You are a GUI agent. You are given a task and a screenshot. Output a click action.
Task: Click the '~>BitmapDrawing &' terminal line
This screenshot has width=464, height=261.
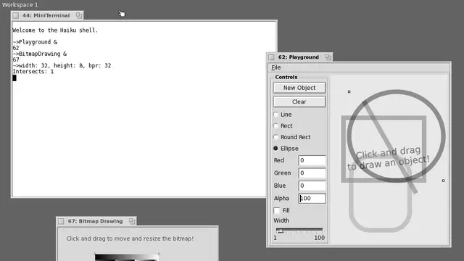tap(40, 54)
